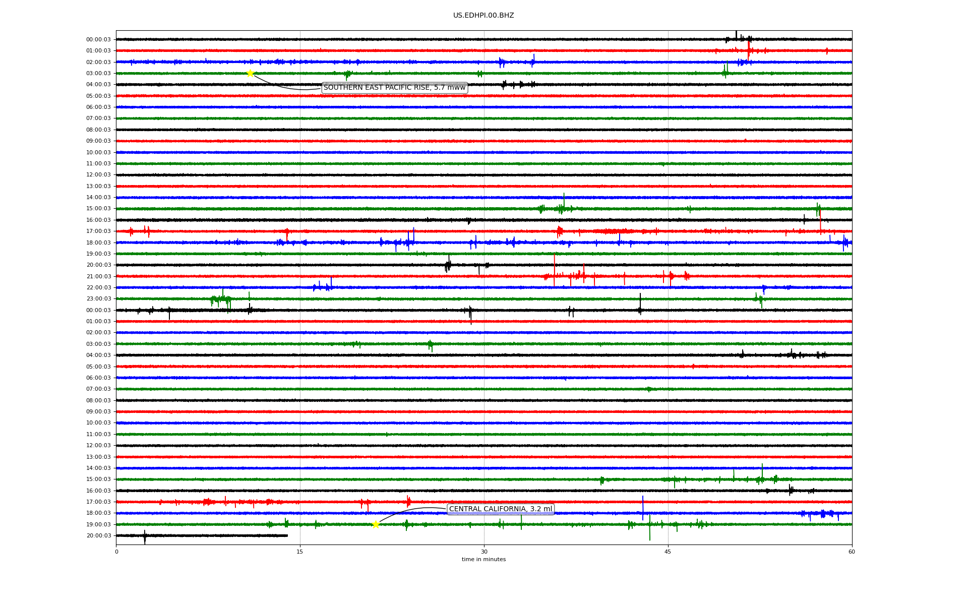The image size is (968, 605).
Task: Click the plot title 'US.EDHPI.00.BHZ'
Action: [483, 16]
